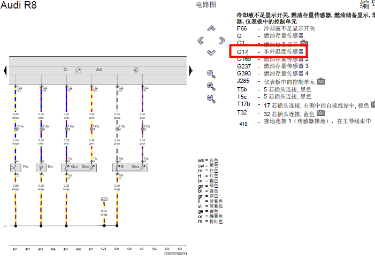This screenshot has height=268, width=375.
Task: Click the sw = 黑色 color code
Action: [208, 165]
